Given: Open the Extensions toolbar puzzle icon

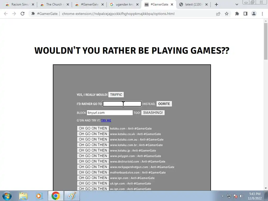Looking at the screenshot, I should click(237, 14).
